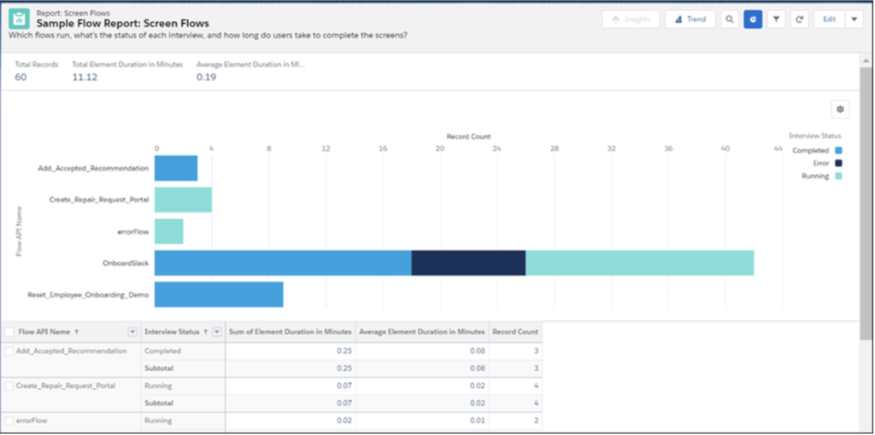Click sort arrow beside Flow API Name
This screenshot has height=435, width=875.
tap(77, 332)
